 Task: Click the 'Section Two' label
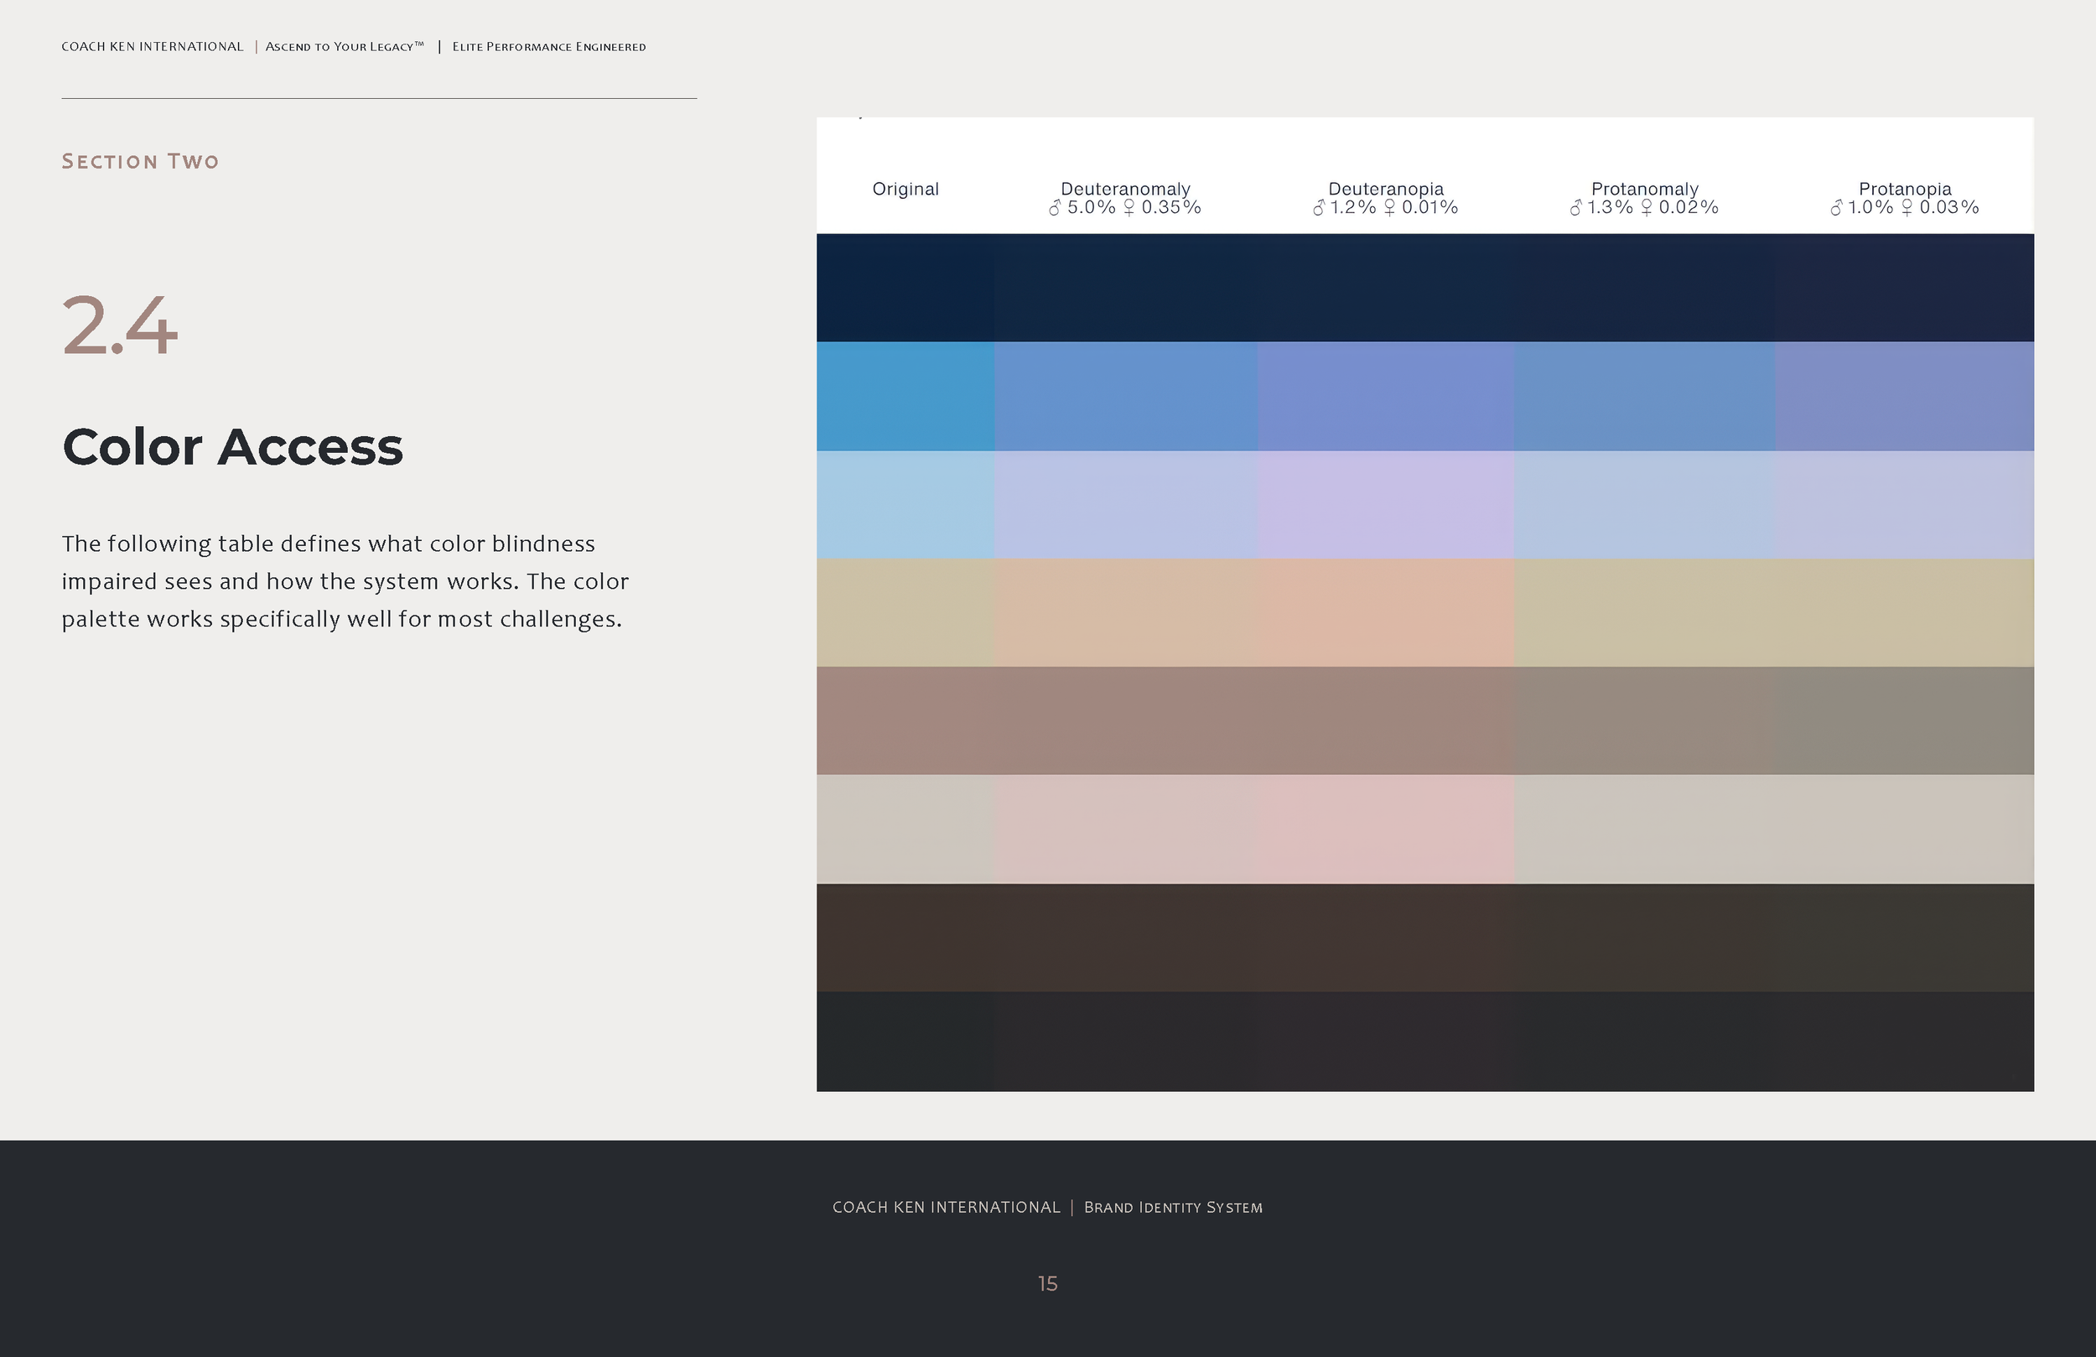click(140, 161)
